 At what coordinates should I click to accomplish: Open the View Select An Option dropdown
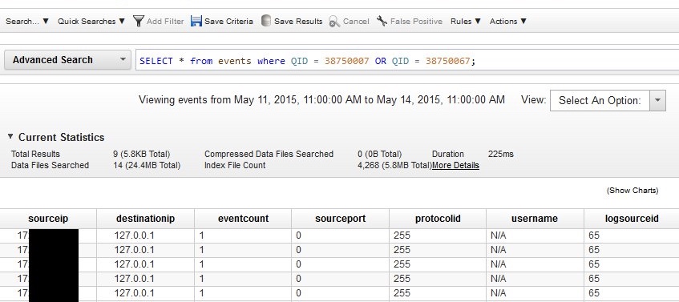(x=608, y=100)
